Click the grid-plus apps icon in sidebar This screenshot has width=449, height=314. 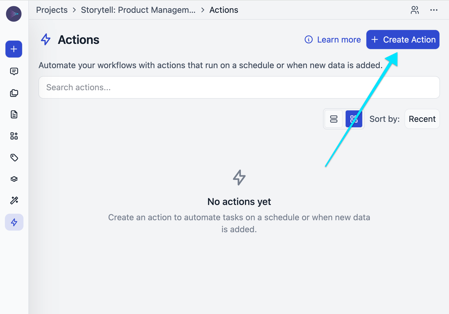(x=14, y=136)
